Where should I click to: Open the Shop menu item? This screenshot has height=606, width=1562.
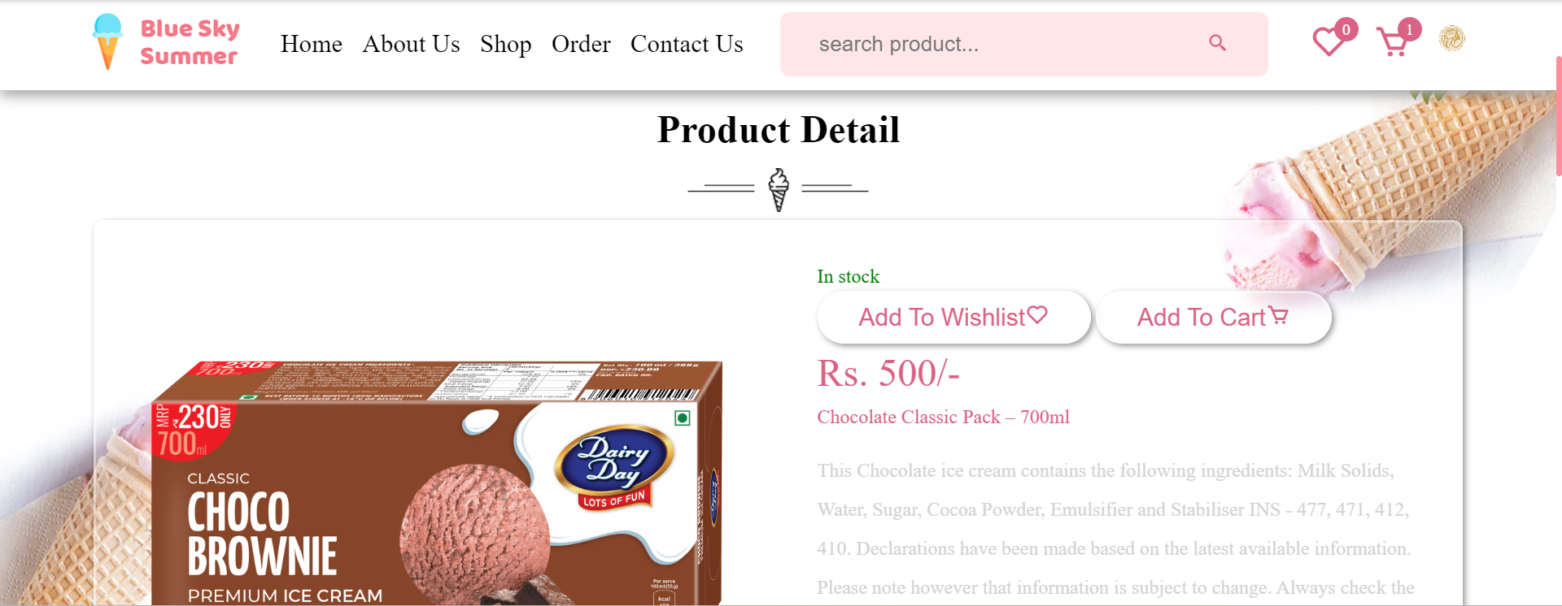click(x=505, y=44)
